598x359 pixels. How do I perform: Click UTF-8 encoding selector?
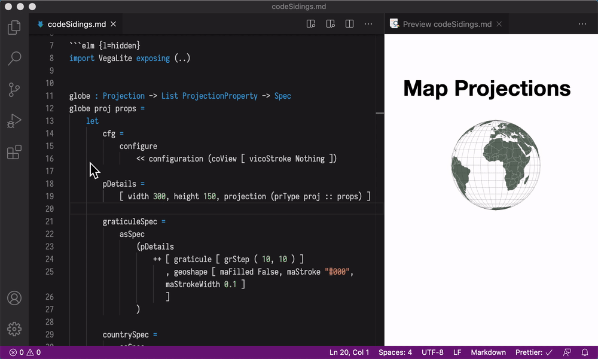[432, 352]
